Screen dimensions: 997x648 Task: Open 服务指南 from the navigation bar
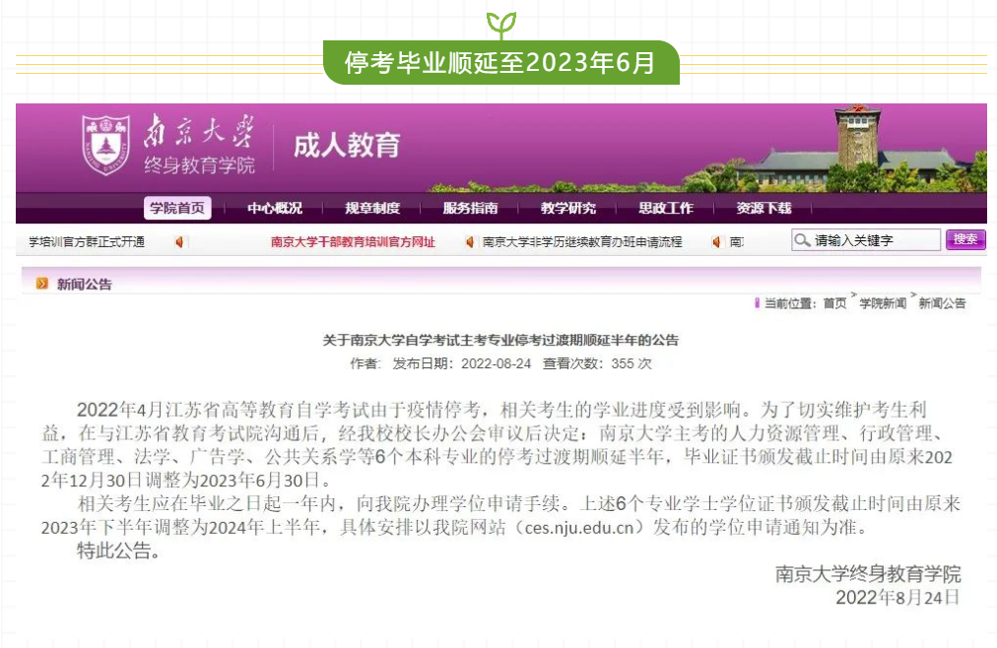click(471, 209)
